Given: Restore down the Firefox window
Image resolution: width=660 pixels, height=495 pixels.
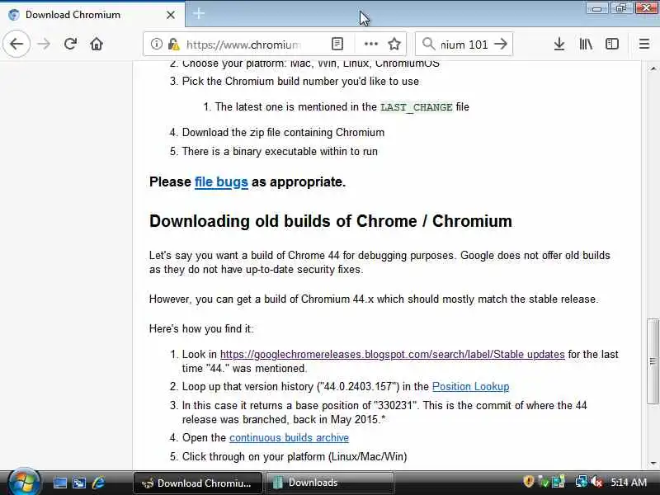Looking at the screenshot, I should point(621,8).
